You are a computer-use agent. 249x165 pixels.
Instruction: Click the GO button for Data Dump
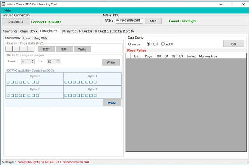tap(233, 44)
